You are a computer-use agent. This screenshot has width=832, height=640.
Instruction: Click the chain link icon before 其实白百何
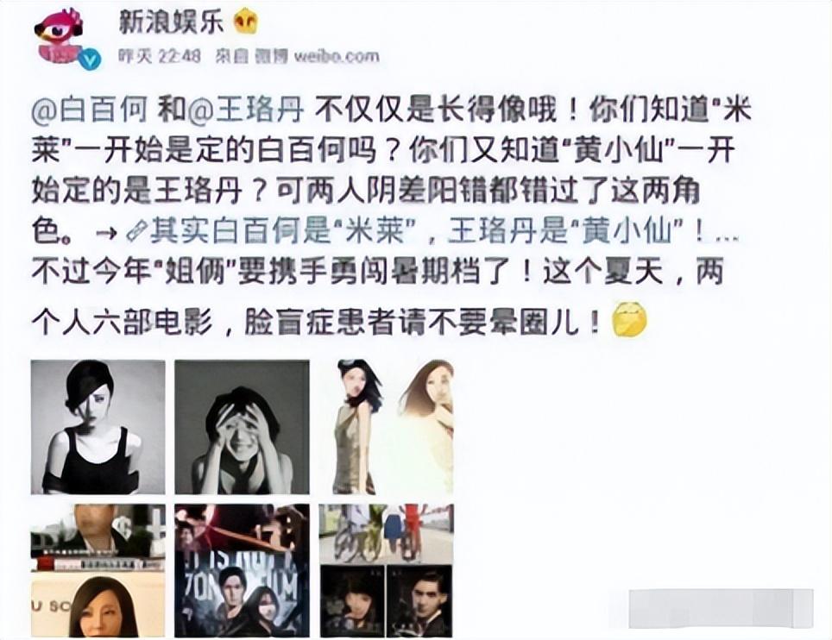[137, 232]
